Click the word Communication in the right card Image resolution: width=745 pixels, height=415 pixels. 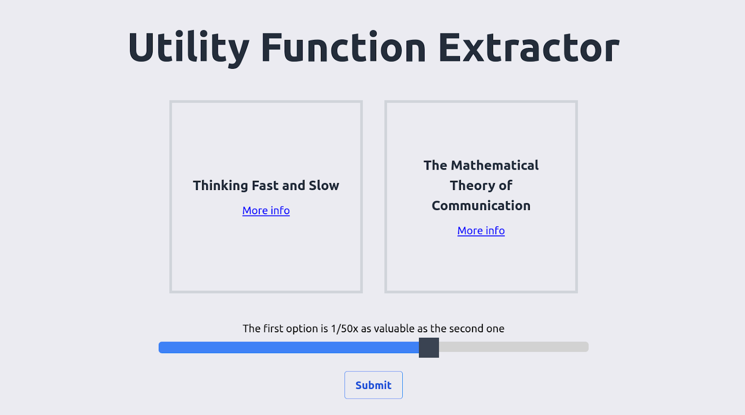pos(481,205)
